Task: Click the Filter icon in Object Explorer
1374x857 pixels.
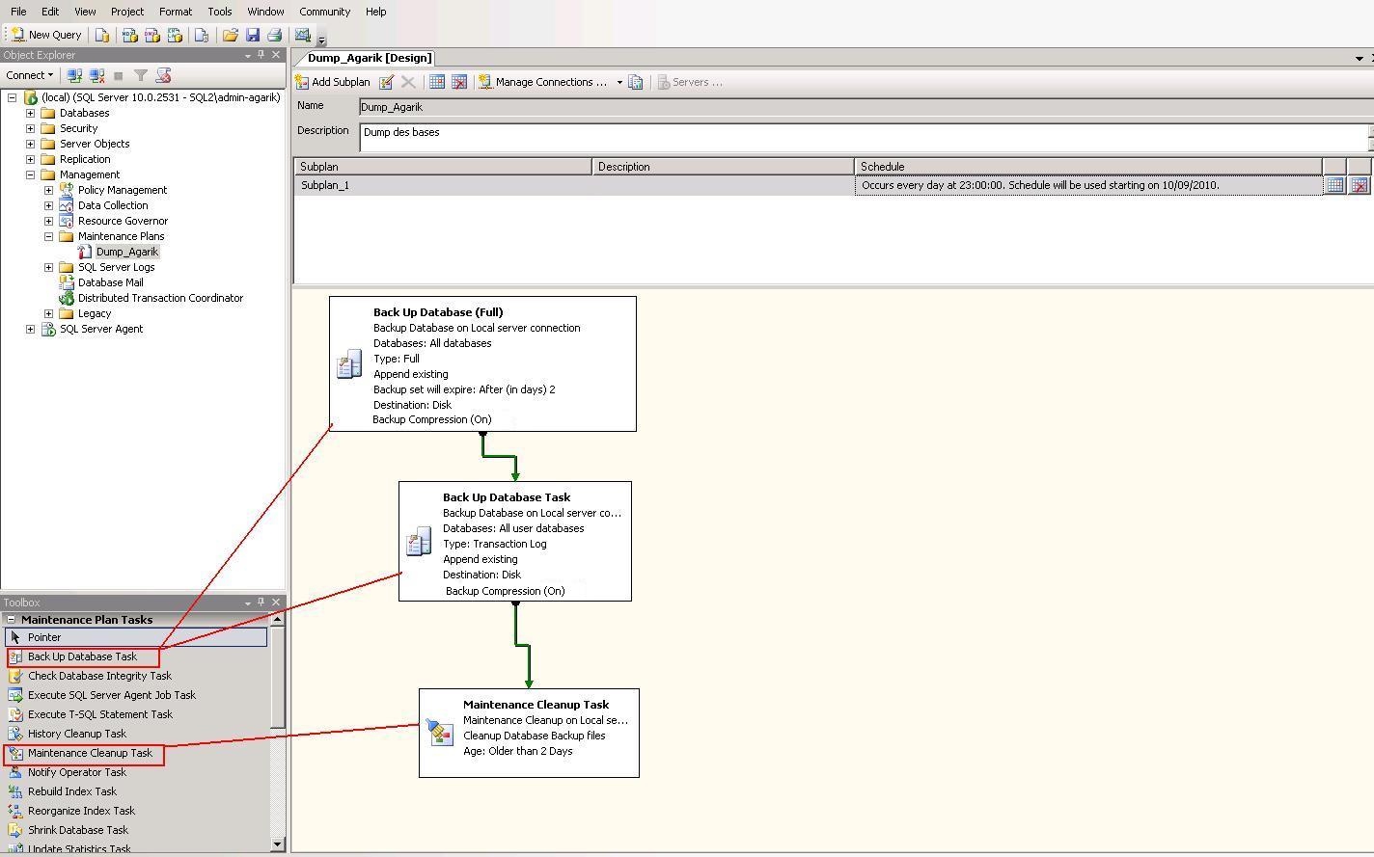Action: point(141,75)
